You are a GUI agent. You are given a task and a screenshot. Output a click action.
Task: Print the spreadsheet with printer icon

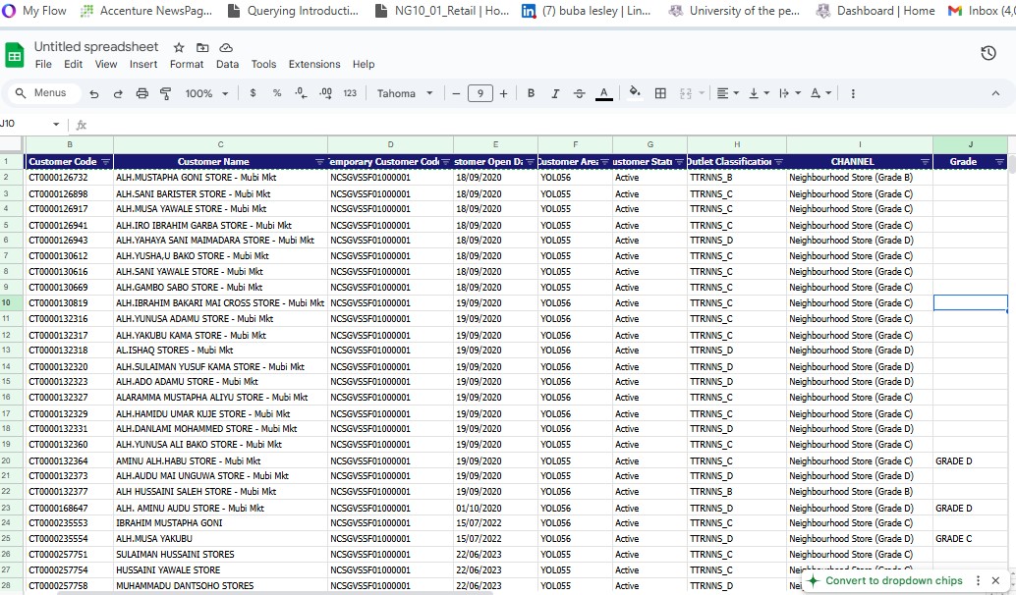[141, 94]
